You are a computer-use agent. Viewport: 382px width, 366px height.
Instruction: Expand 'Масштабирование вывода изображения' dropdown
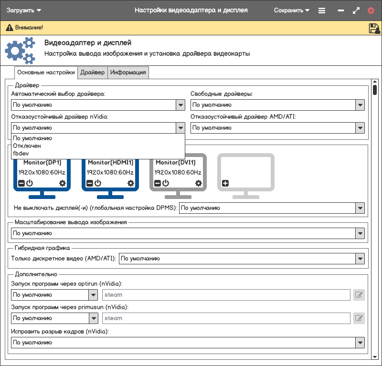(x=360, y=233)
